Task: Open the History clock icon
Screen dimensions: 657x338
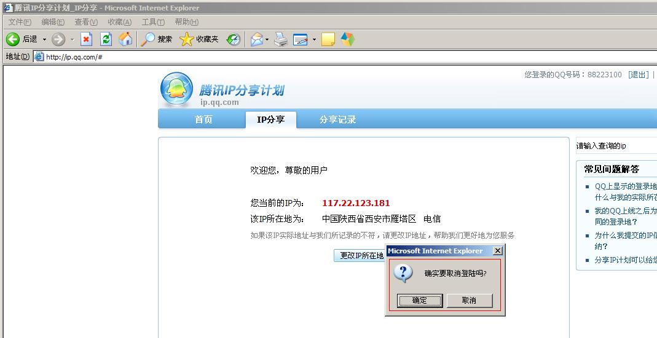Action: coord(234,39)
